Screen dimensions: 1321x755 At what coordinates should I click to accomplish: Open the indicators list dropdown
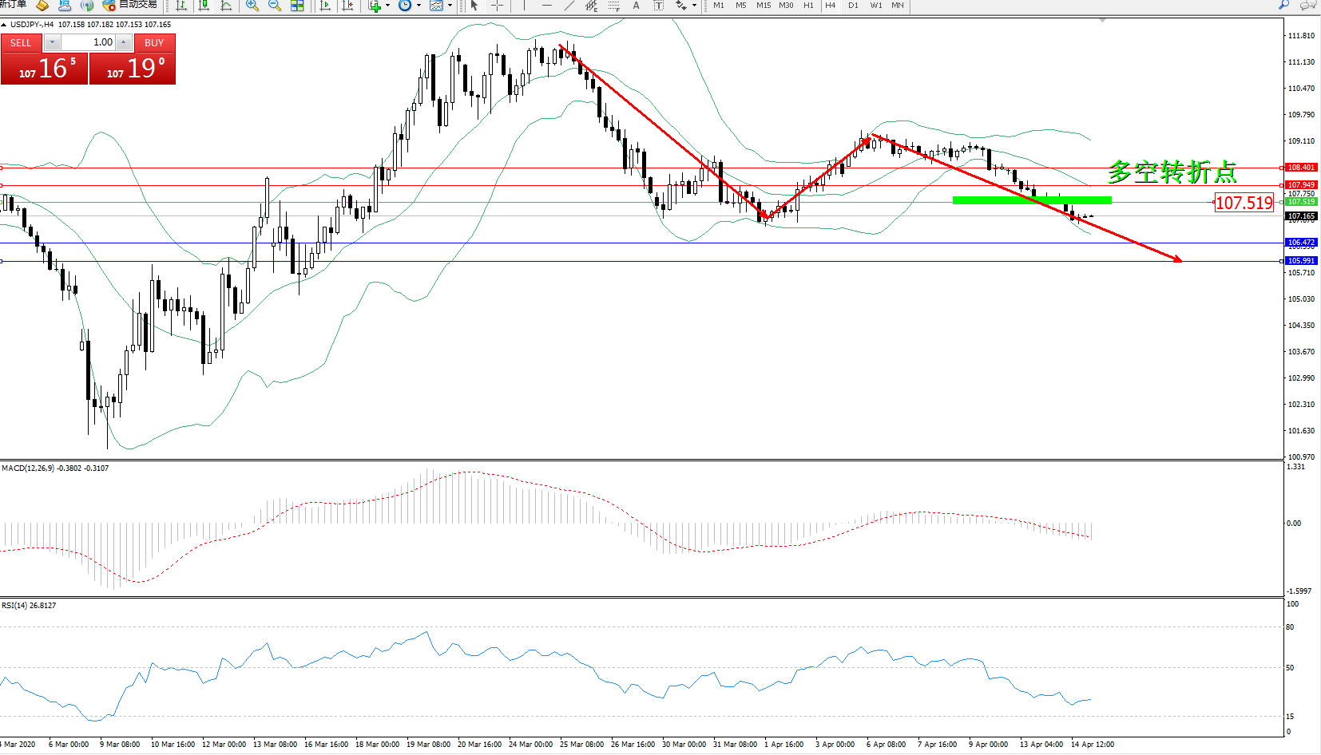(378, 6)
